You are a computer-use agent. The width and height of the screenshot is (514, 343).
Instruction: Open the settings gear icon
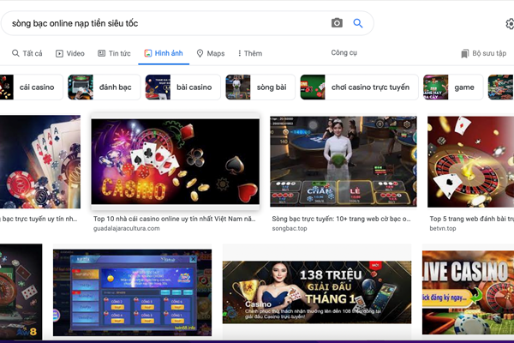coord(510,24)
